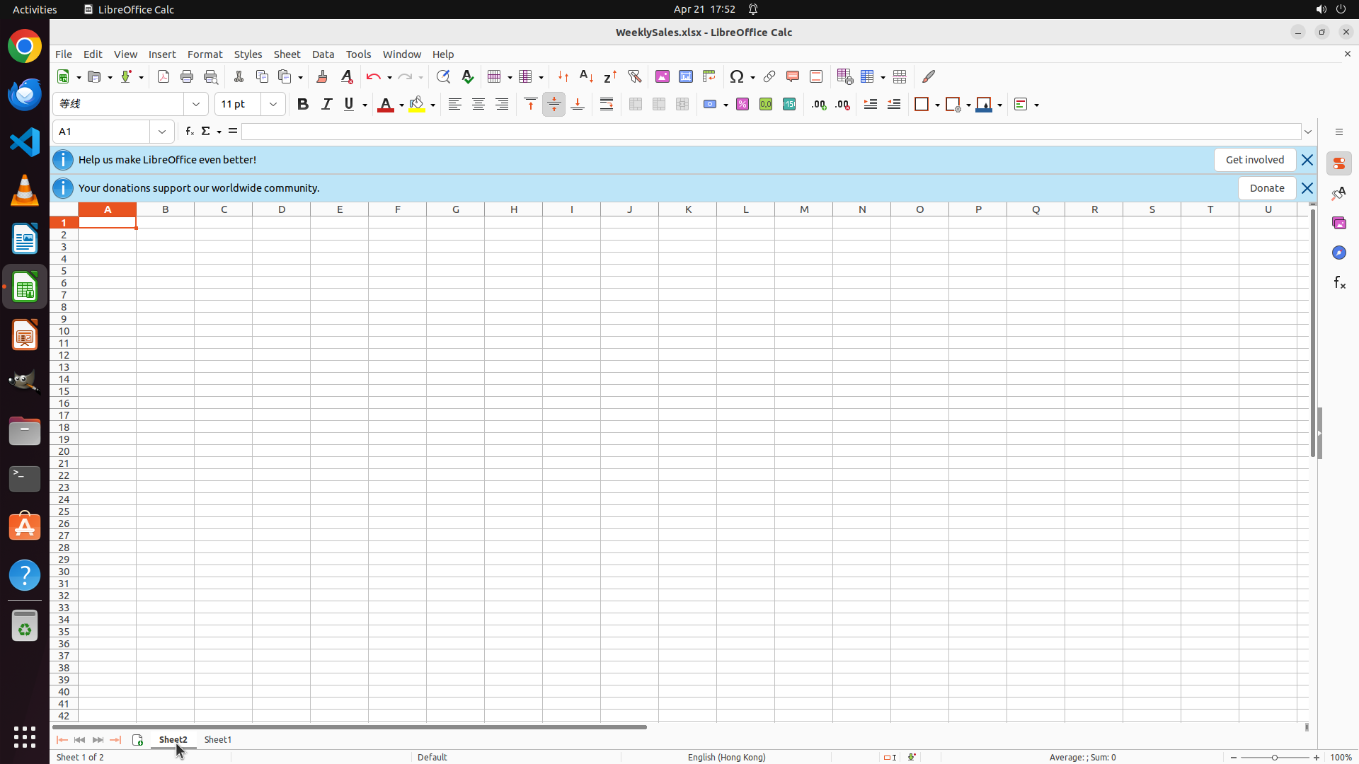Image resolution: width=1359 pixels, height=764 pixels.
Task: Expand the Name Box dropdown
Action: pyautogui.click(x=162, y=132)
